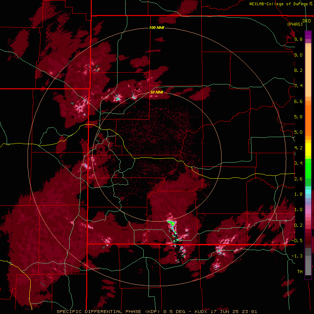Click the 9.8 value on the color scale

point(298,39)
